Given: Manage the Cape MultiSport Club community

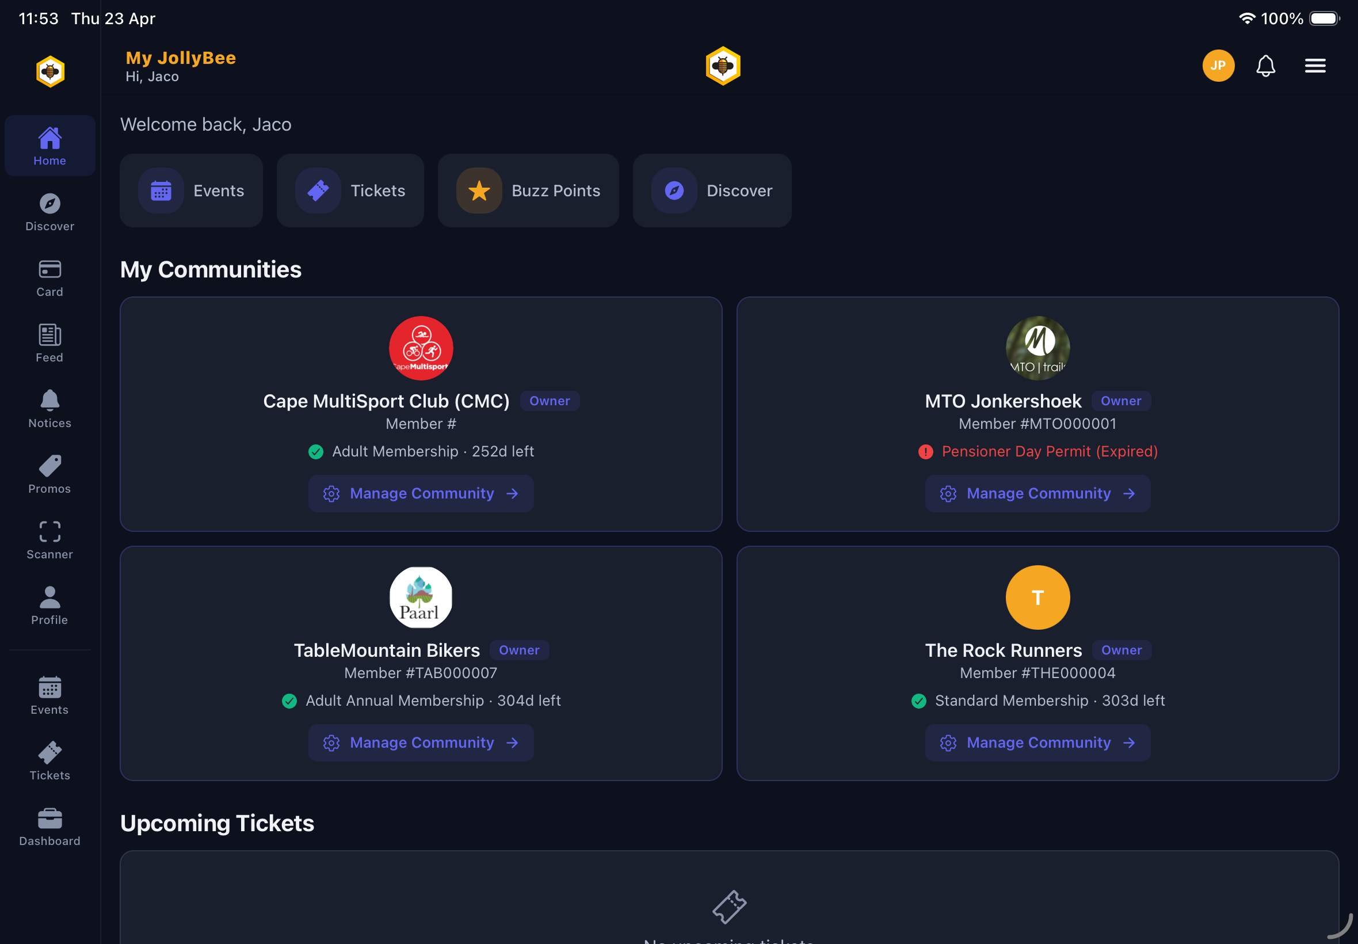Looking at the screenshot, I should pos(421,493).
